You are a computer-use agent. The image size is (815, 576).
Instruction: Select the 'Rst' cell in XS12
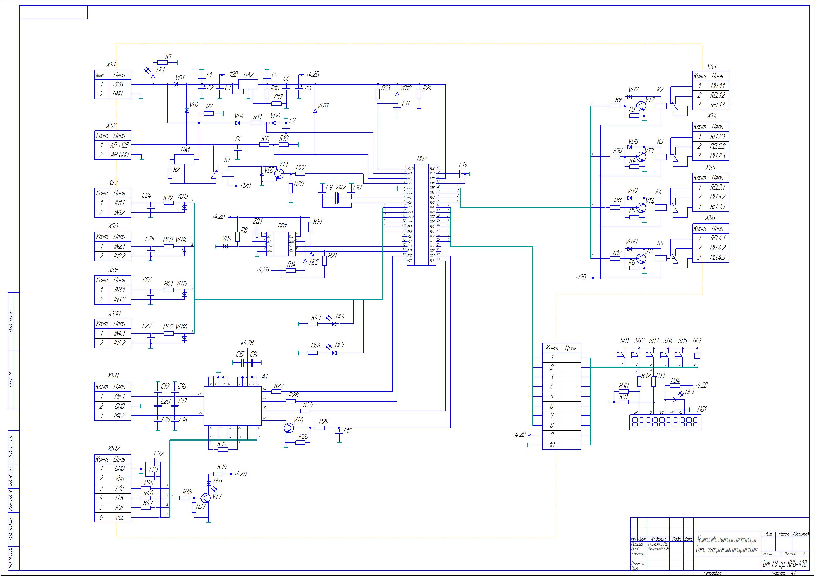(120, 507)
